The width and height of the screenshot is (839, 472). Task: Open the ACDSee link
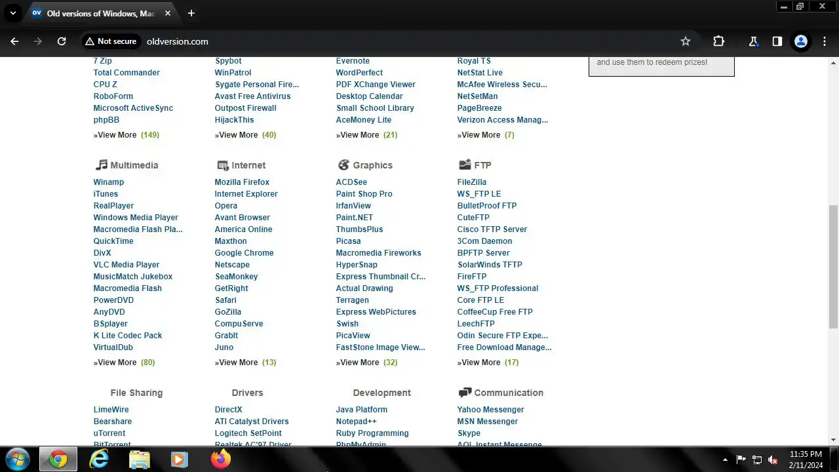click(351, 182)
